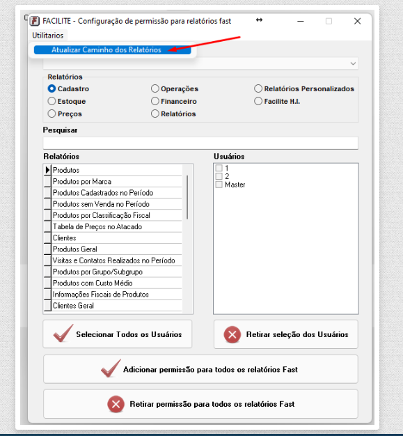
Task: Click Retirar seleção dos Usuários button
Action: click(x=286, y=334)
